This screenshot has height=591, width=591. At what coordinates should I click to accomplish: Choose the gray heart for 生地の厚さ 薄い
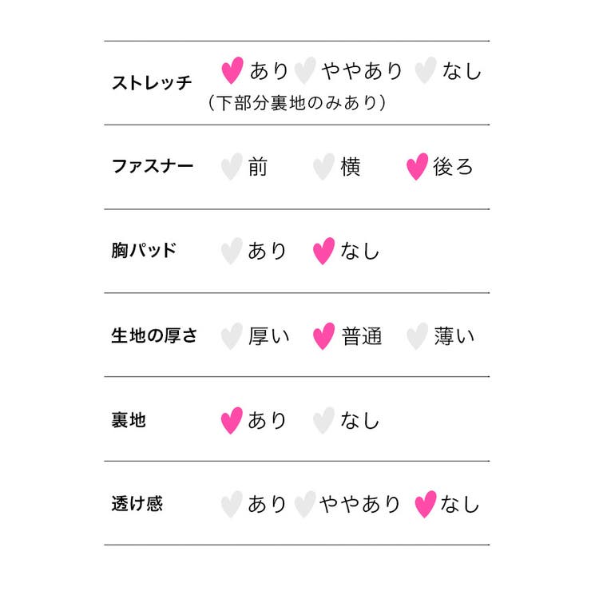tap(417, 336)
